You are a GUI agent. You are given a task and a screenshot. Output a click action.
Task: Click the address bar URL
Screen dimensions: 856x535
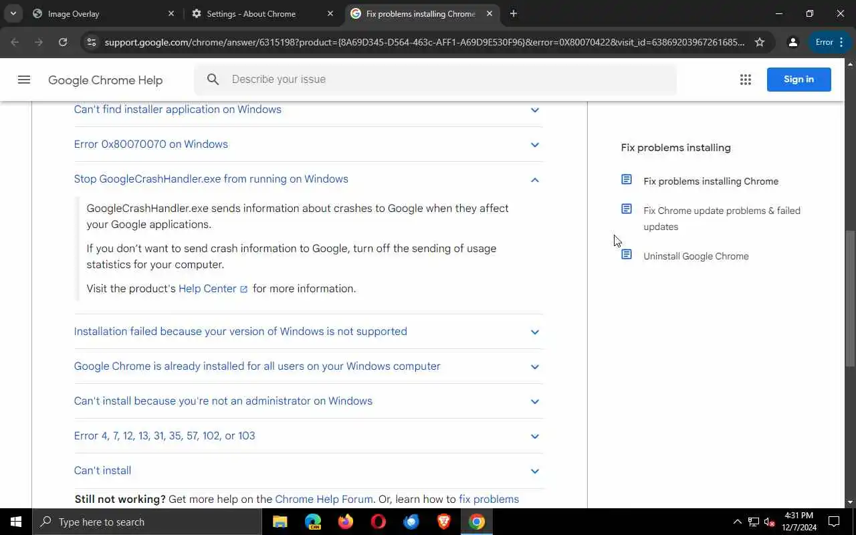click(x=425, y=42)
